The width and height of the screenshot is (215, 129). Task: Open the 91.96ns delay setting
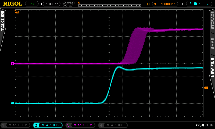point(164,4)
